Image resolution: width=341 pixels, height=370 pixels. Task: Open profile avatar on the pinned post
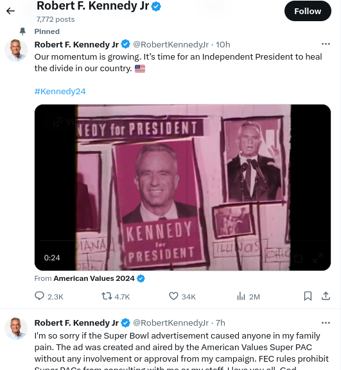click(x=16, y=50)
